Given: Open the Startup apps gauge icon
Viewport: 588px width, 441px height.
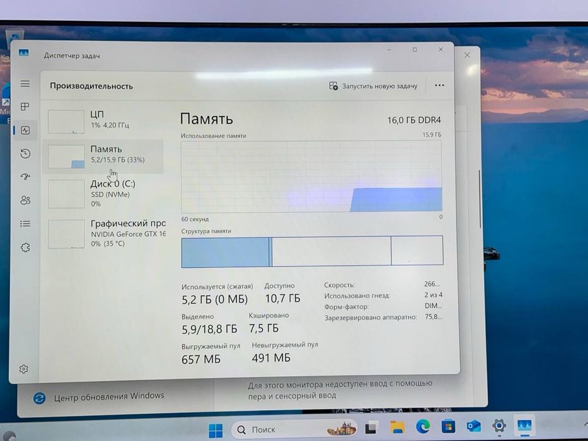Looking at the screenshot, I should pos(25,176).
